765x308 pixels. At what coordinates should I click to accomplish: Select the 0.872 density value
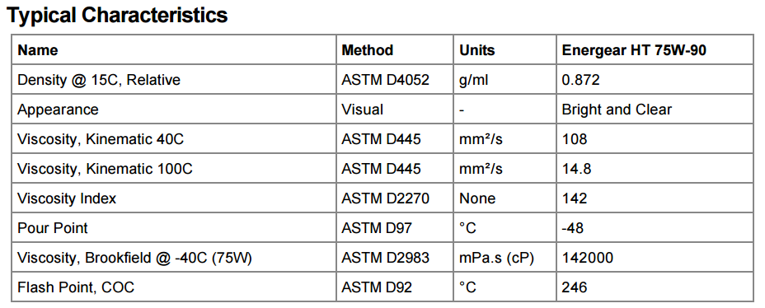[580, 80]
